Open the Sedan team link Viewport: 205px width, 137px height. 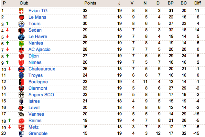[x=35, y=30]
